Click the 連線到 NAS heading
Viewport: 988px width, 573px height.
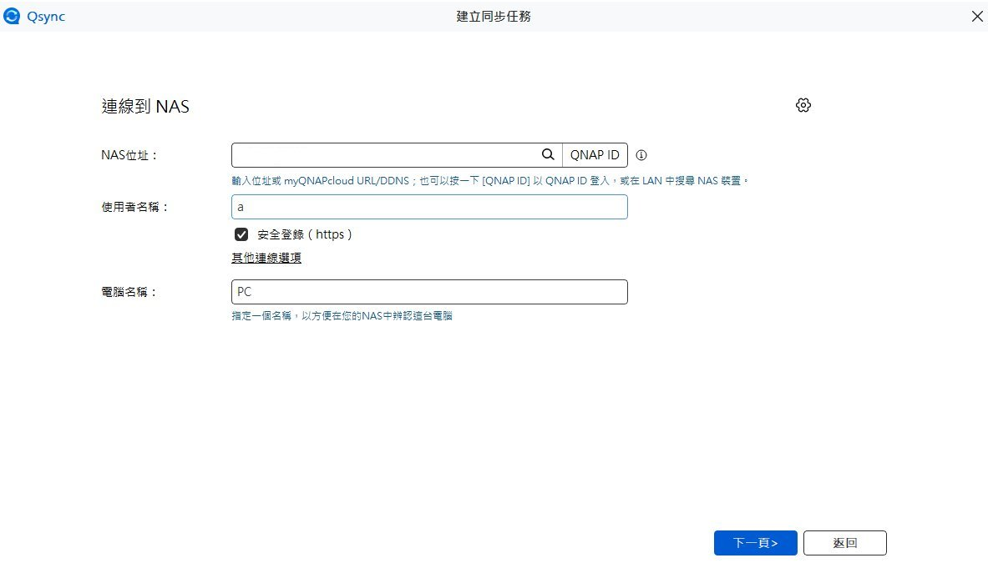coord(144,107)
